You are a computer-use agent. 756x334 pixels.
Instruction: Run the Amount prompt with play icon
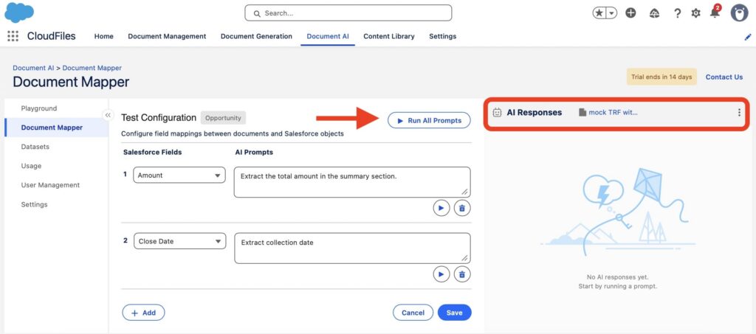[441, 208]
